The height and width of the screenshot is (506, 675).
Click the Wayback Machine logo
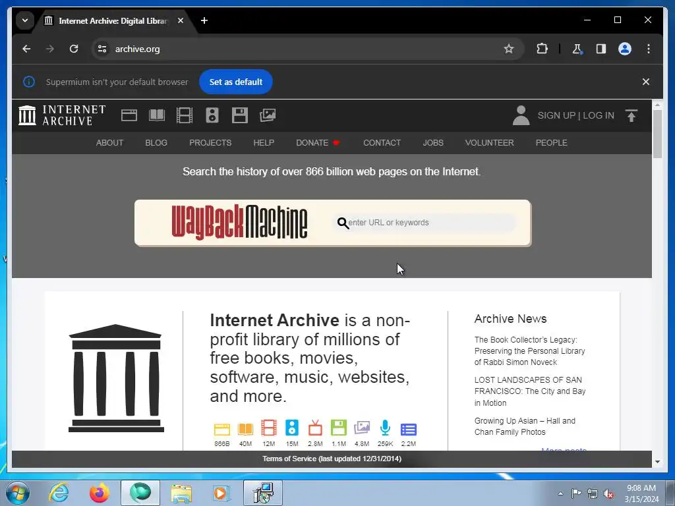(239, 222)
